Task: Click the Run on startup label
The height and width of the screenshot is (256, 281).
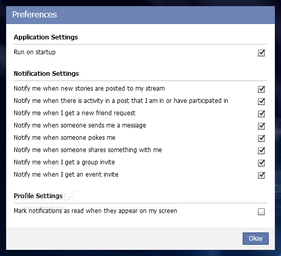Action: [x=35, y=52]
